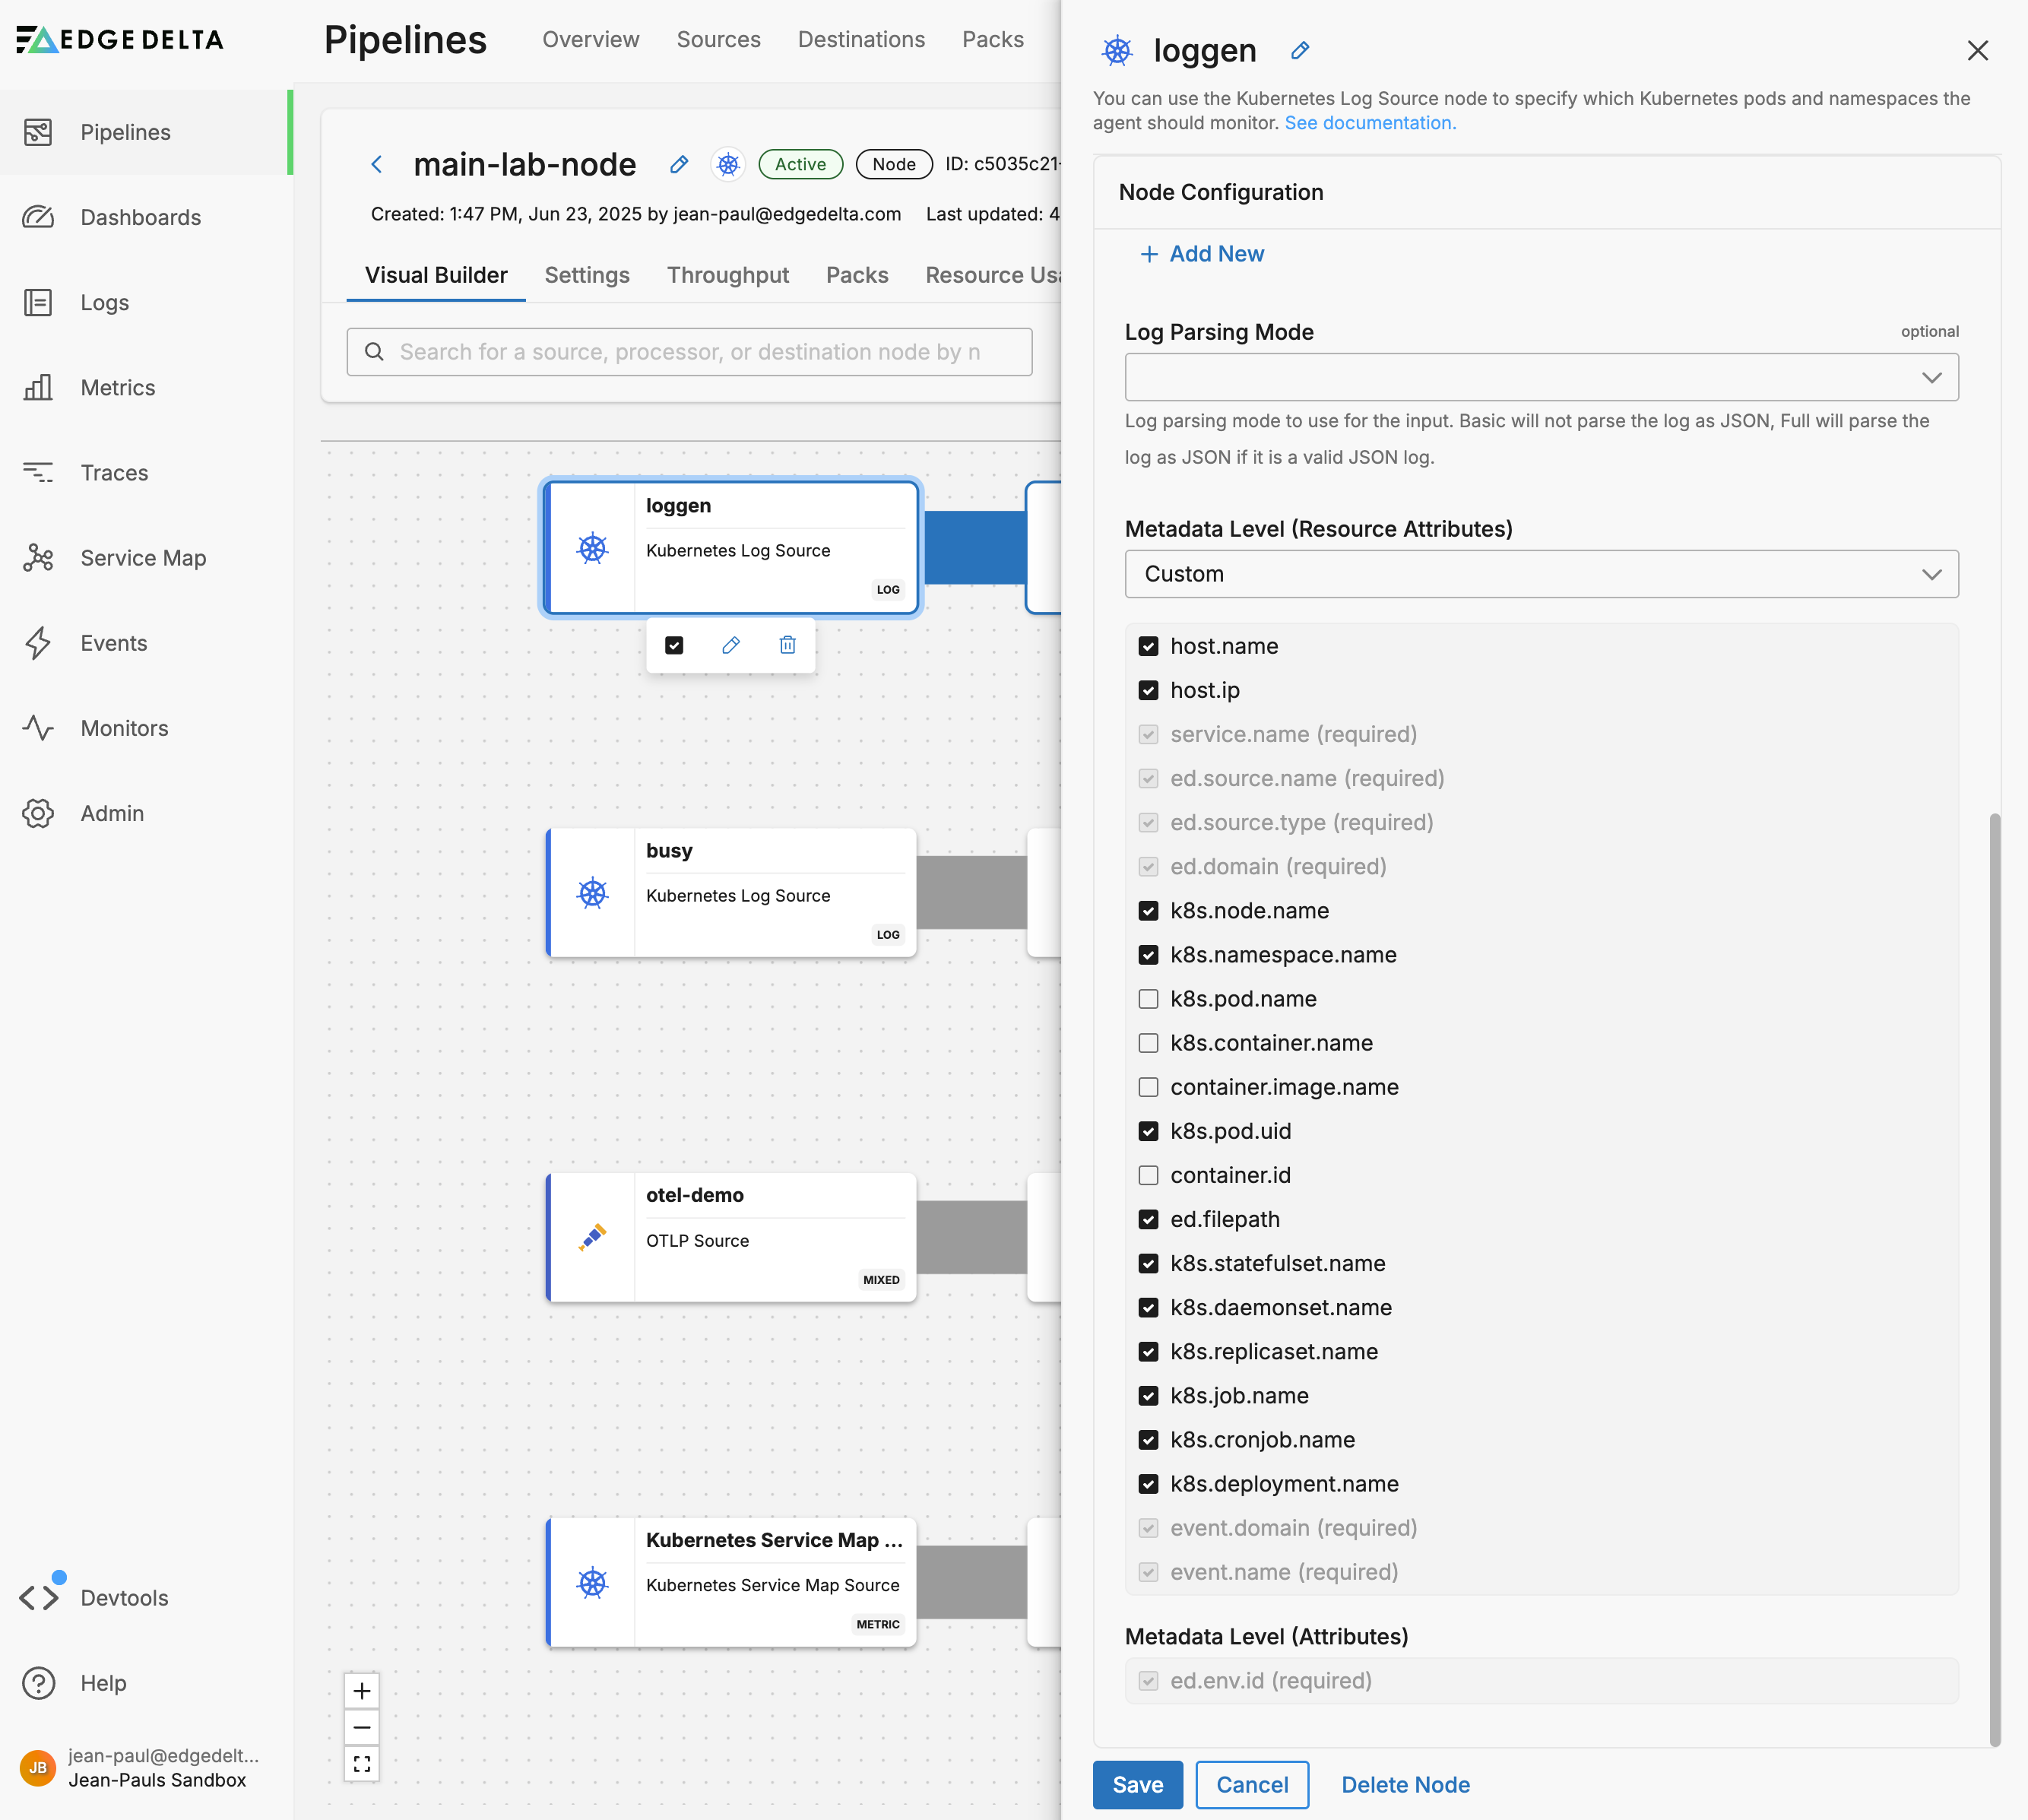Viewport: 2028px width, 1820px height.
Task: Open the Events sidebar icon
Action: (38, 642)
